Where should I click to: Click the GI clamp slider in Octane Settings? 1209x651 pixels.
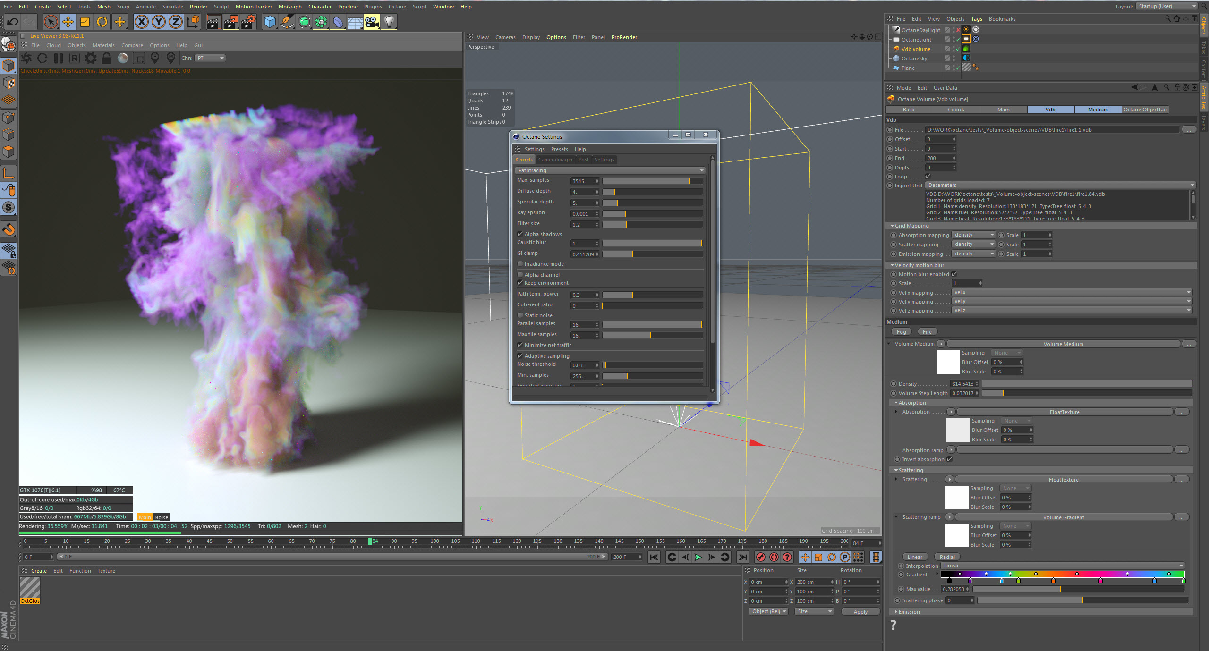point(652,254)
